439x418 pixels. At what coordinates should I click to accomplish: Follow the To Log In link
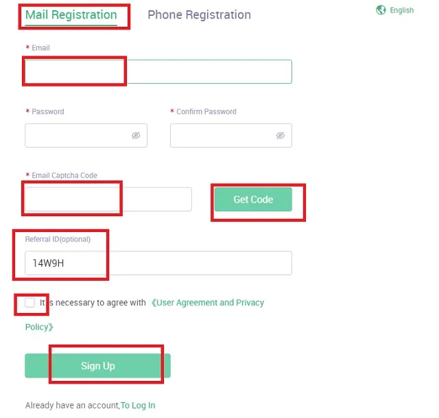(x=138, y=406)
